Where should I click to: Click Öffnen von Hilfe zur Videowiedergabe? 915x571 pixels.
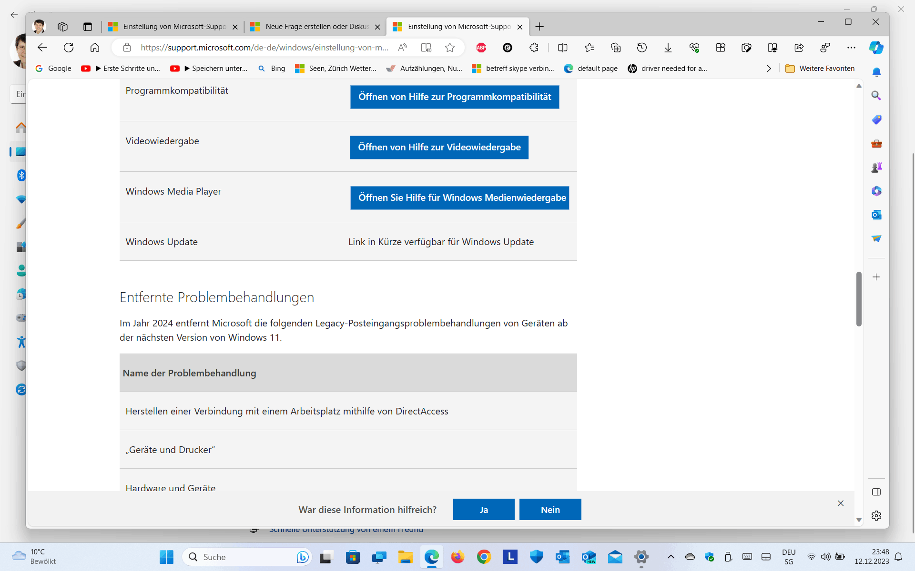[439, 148]
